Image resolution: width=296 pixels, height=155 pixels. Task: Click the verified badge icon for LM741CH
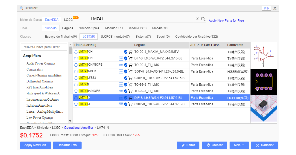[125, 52]
